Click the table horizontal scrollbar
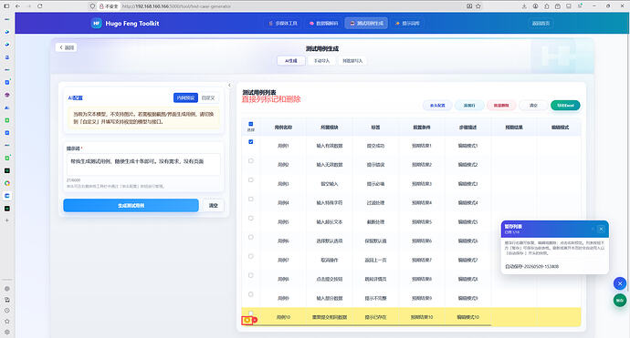Image resolution: width=630 pixels, height=338 pixels. point(366,325)
